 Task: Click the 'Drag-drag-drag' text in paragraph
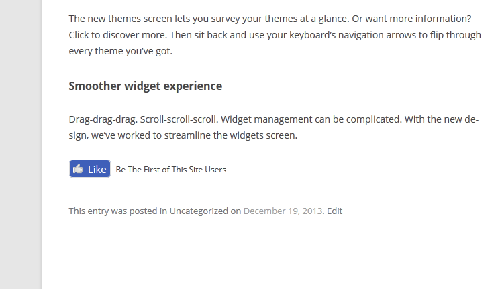[x=103, y=119]
